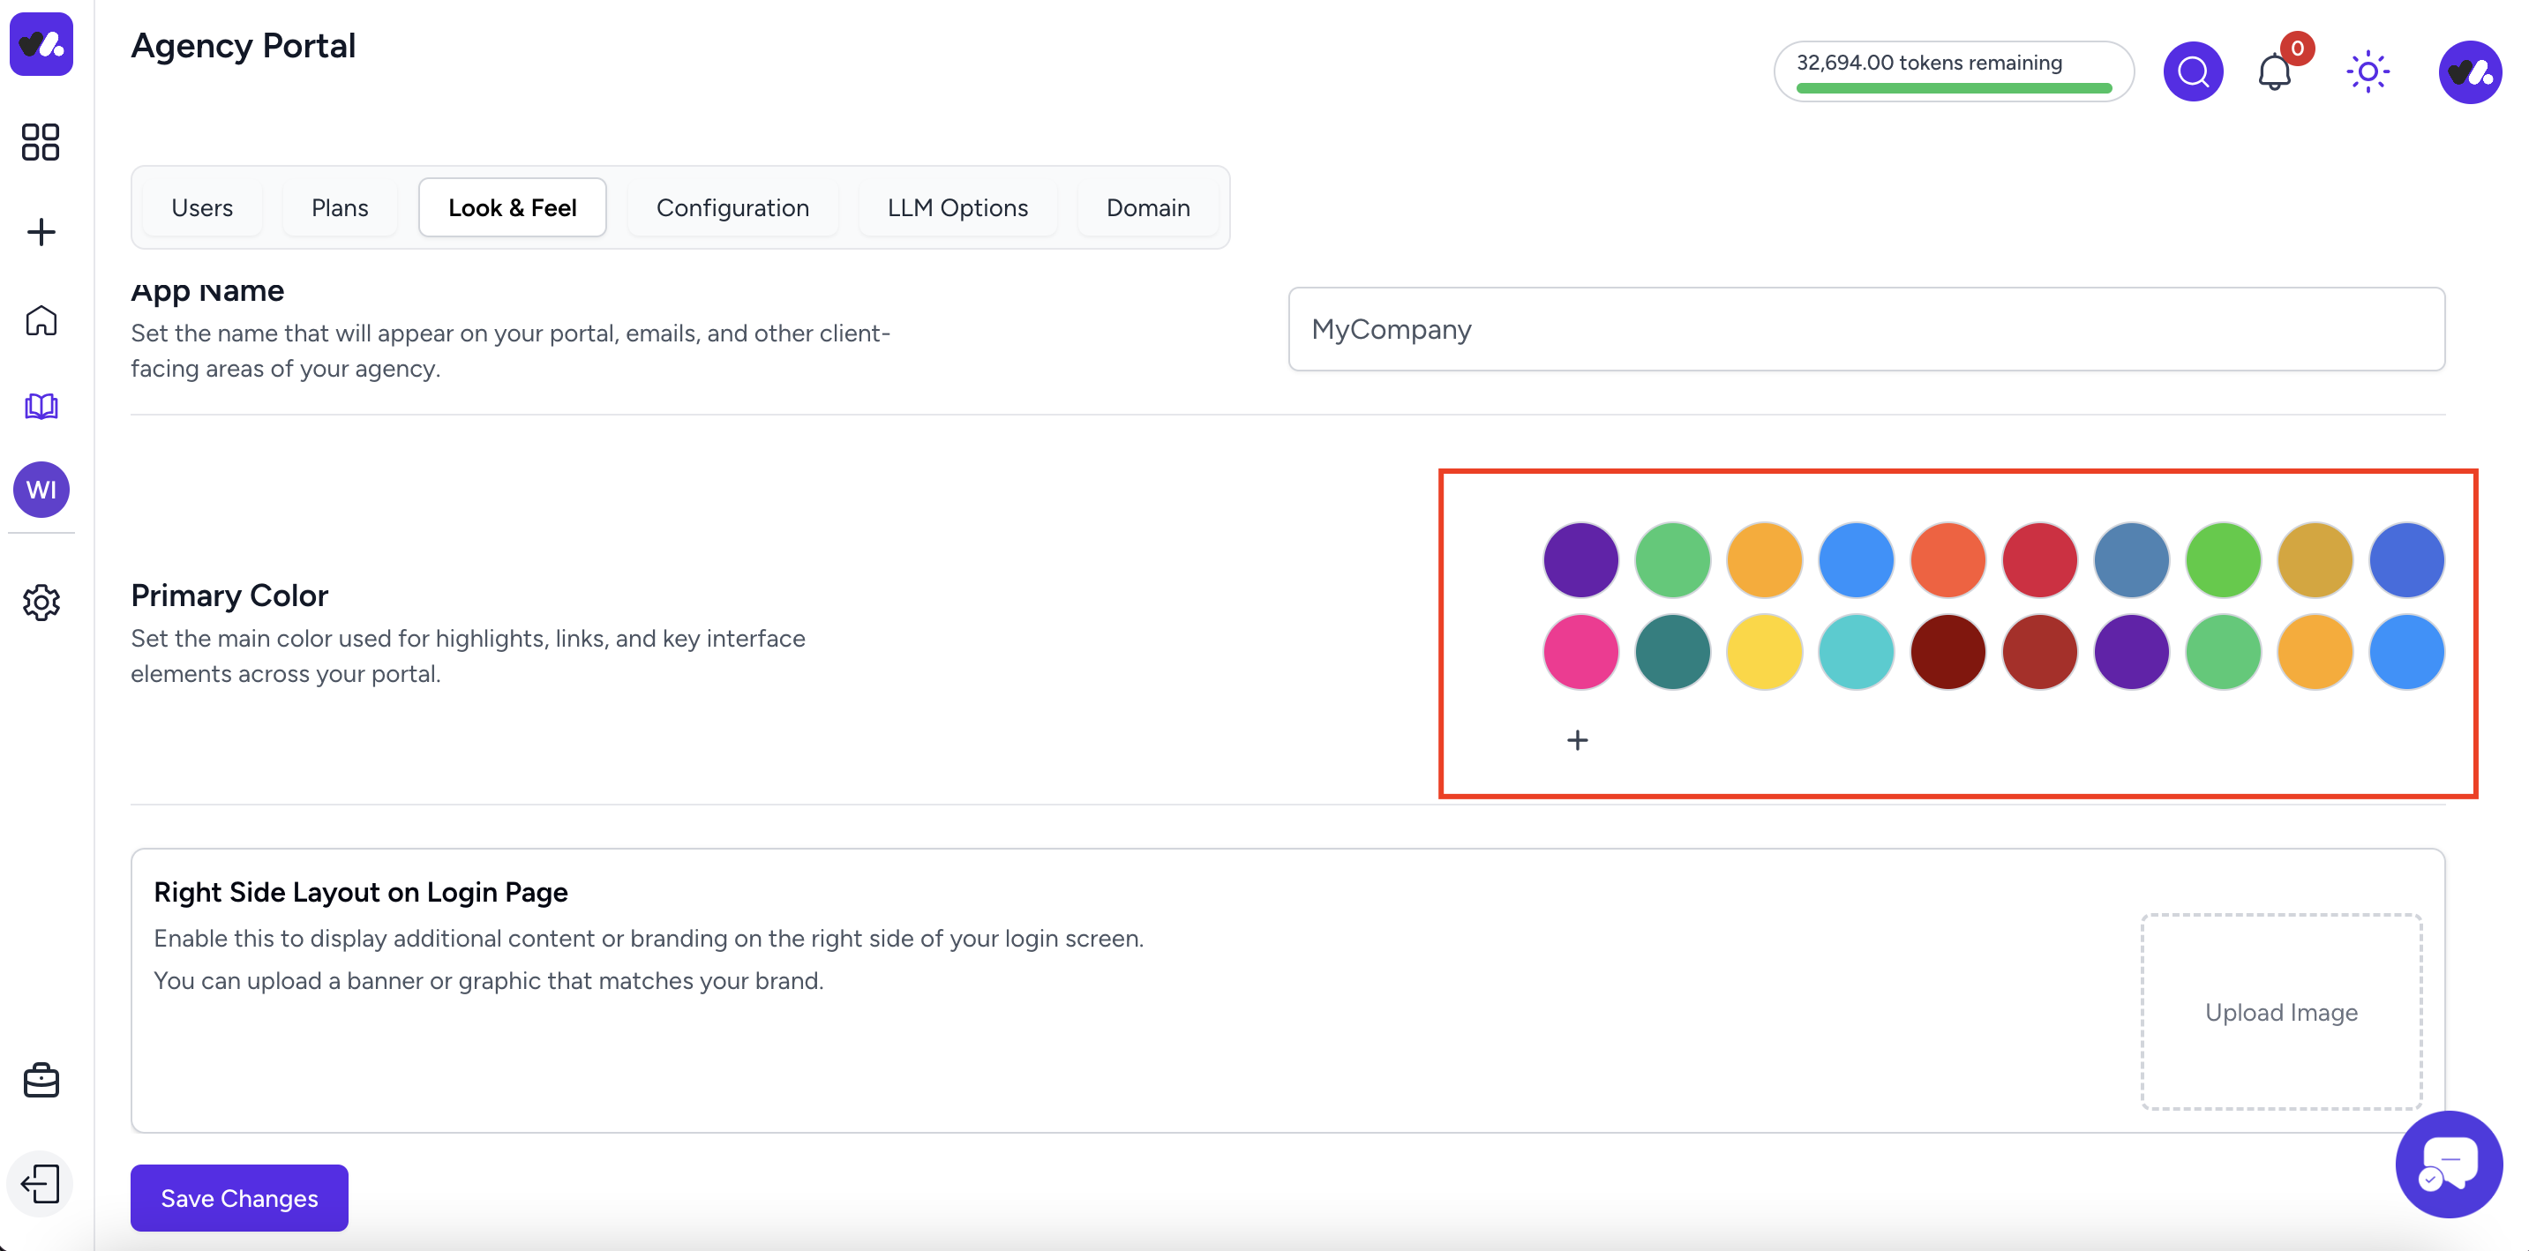Pick the crimson red color swatch
2529x1251 pixels.
pos(2040,560)
